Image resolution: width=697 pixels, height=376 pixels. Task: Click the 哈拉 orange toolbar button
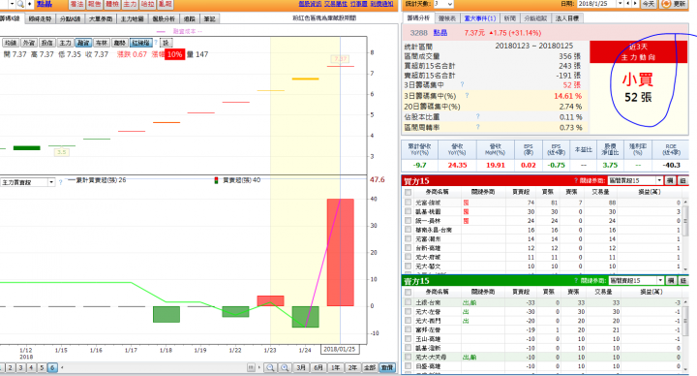(x=147, y=5)
